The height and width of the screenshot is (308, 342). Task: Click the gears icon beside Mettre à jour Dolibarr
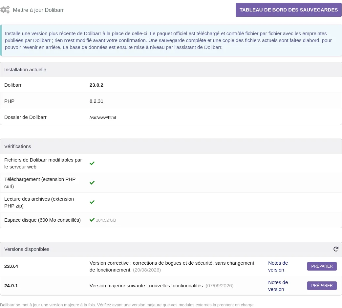tap(5, 10)
